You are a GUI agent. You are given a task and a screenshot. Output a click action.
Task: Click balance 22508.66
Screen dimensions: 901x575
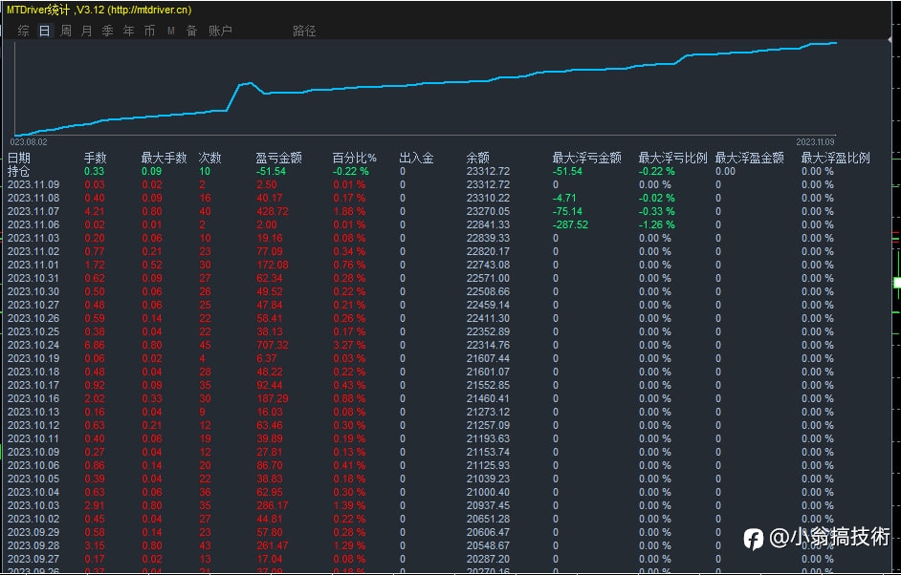(488, 291)
